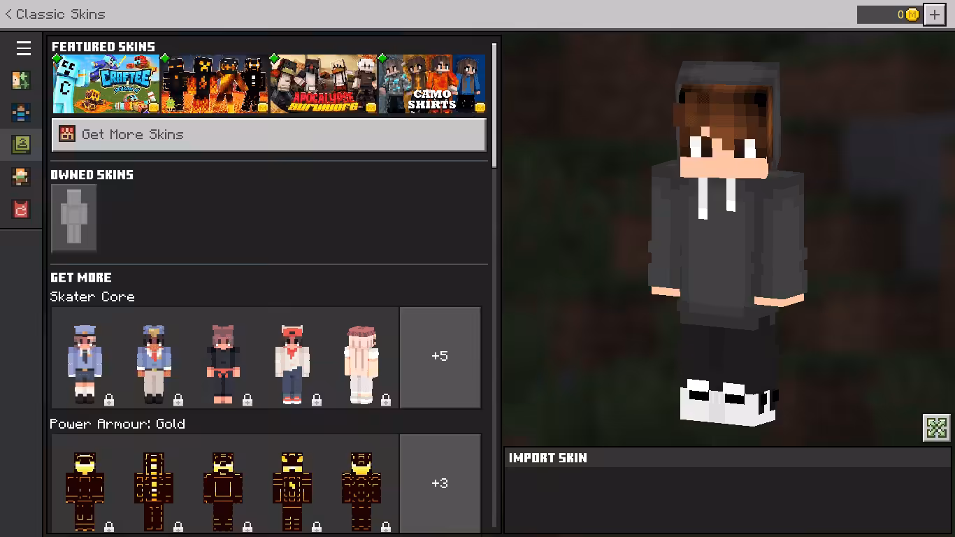Click the green arrows icon beside the skin preview
Image resolution: width=955 pixels, height=537 pixels.
pyautogui.click(x=937, y=428)
